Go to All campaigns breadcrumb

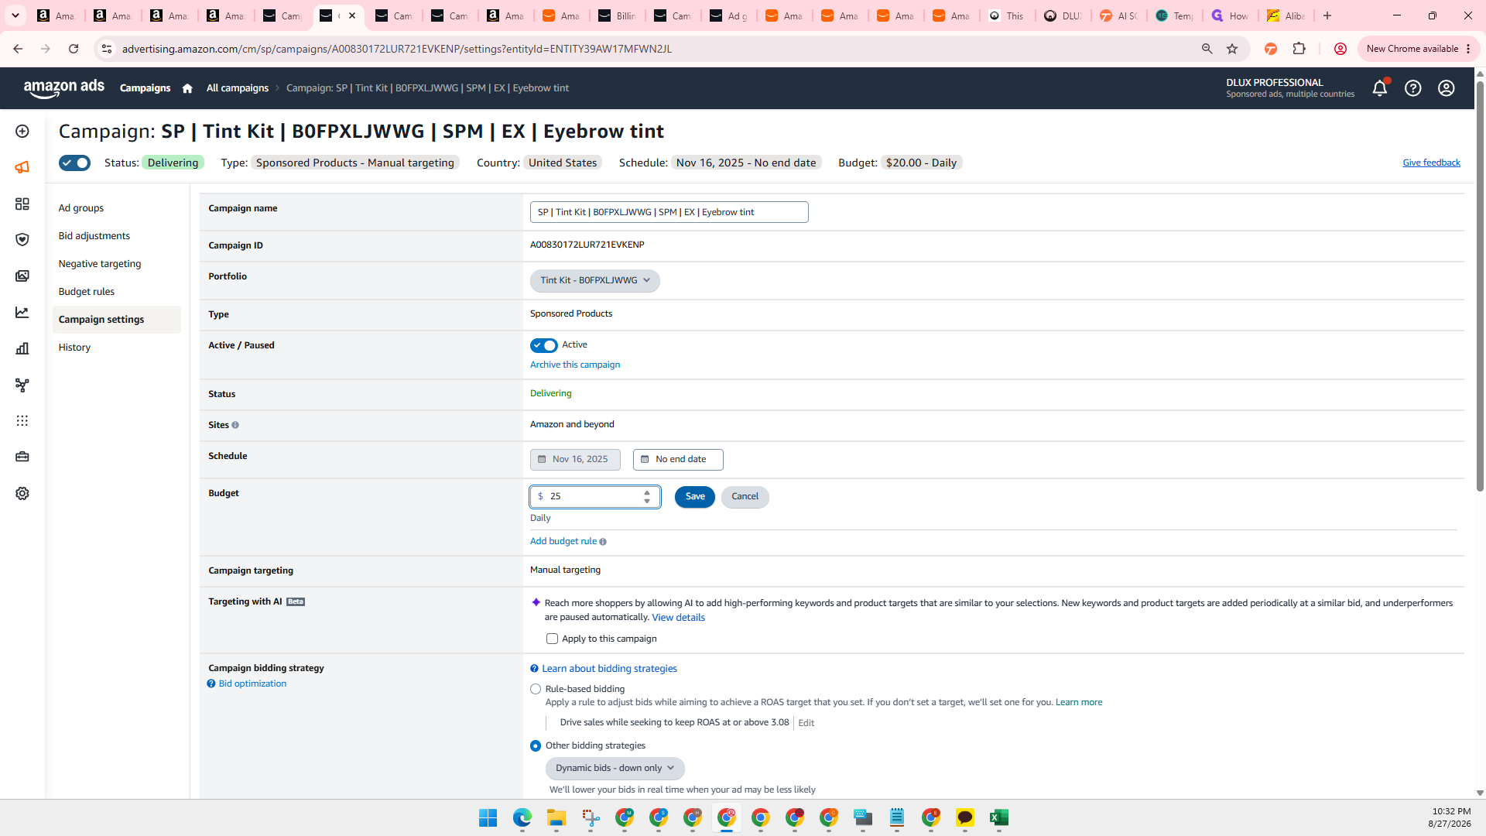point(238,88)
